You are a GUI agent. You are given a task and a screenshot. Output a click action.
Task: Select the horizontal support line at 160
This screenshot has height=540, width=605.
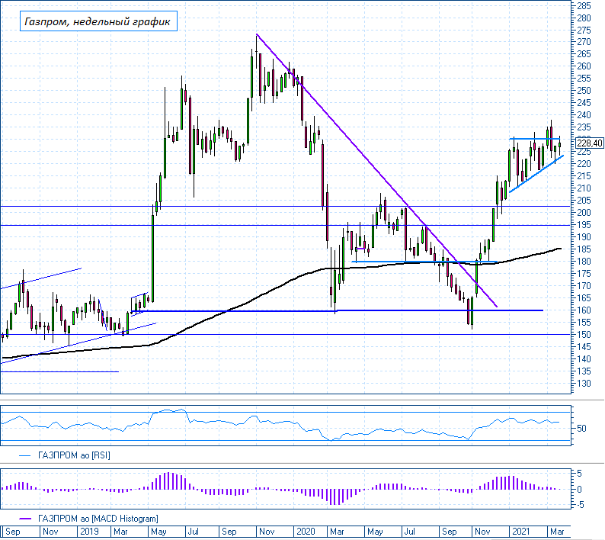[x=337, y=310]
